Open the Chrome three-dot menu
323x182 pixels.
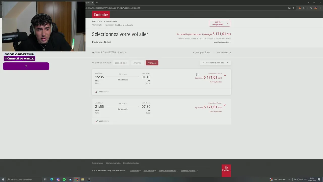320,8
